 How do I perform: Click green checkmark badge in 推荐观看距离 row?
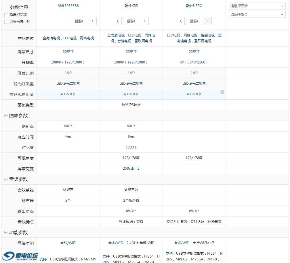tap(222, 92)
